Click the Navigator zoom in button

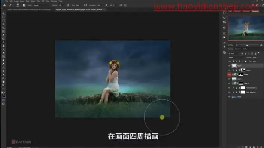[261, 45]
